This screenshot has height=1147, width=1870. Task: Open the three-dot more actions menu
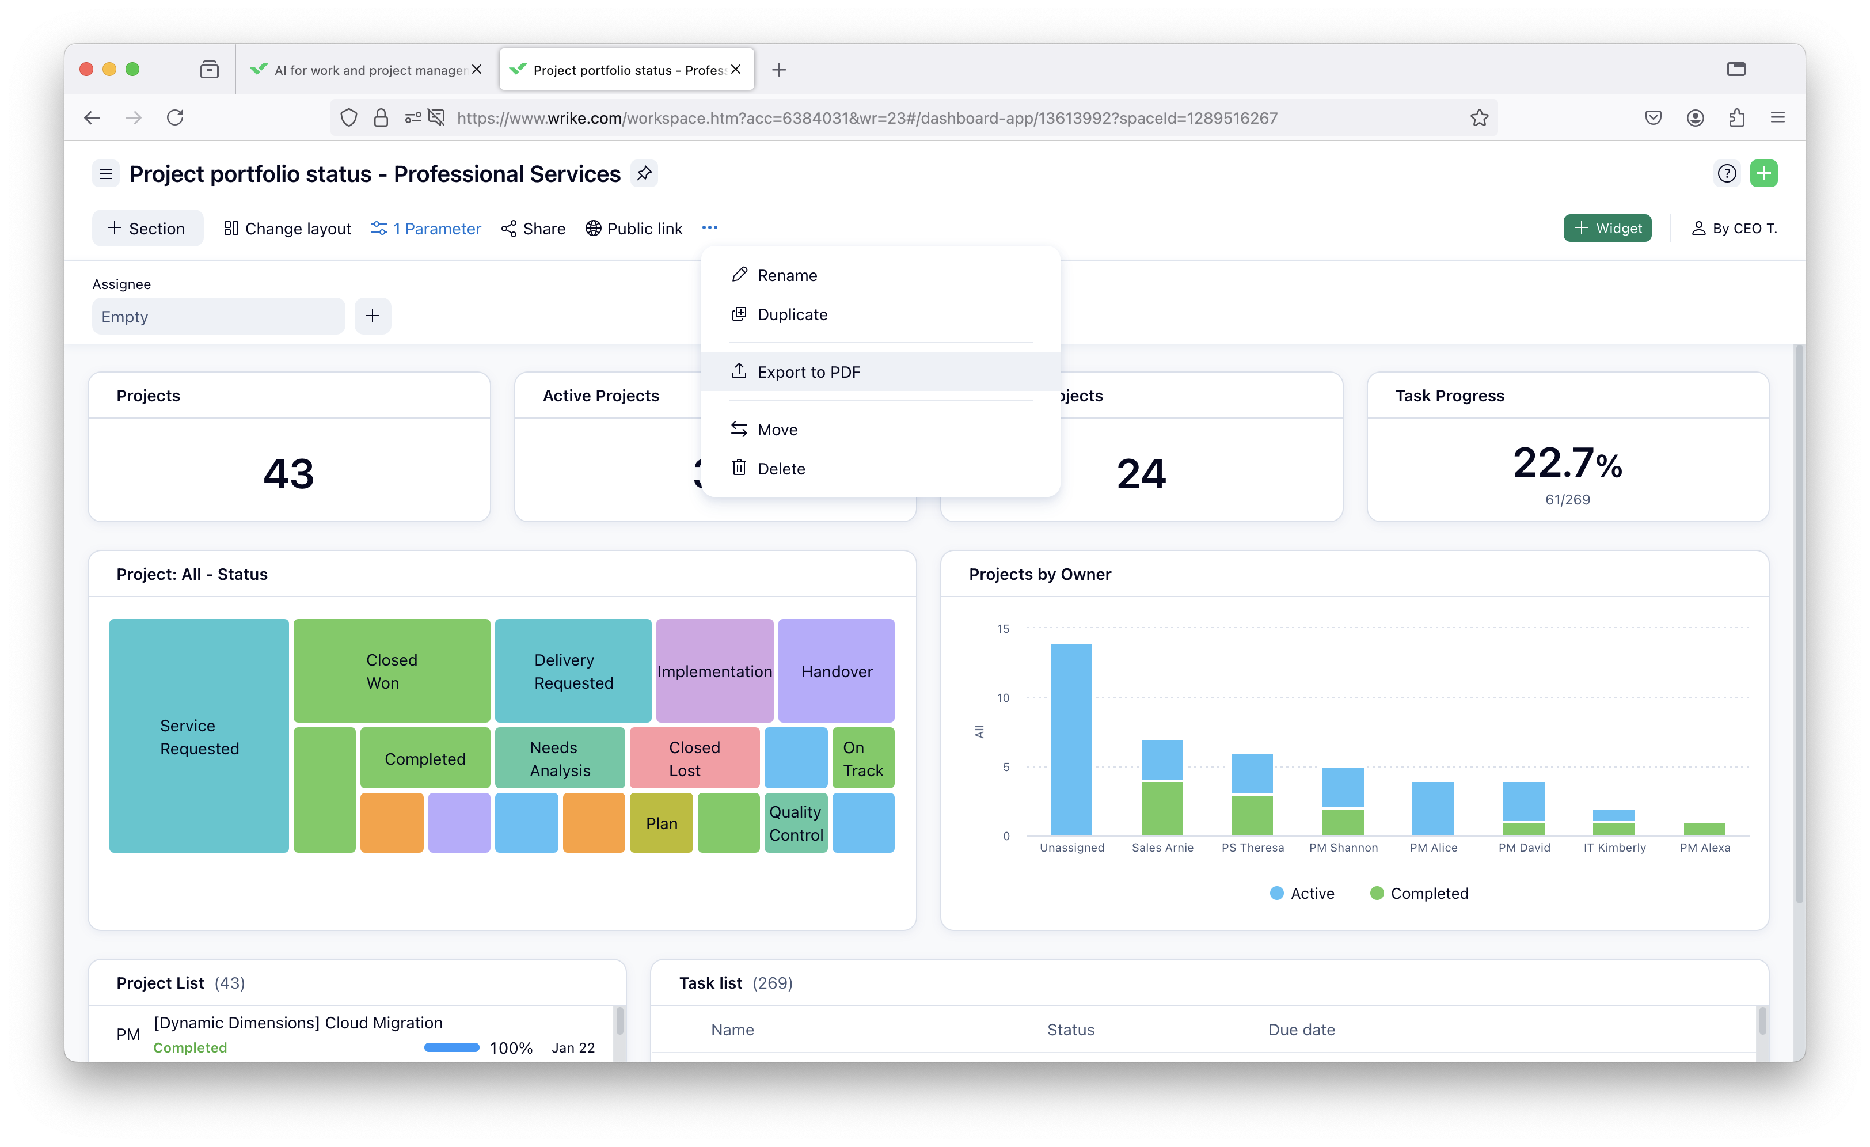709,227
